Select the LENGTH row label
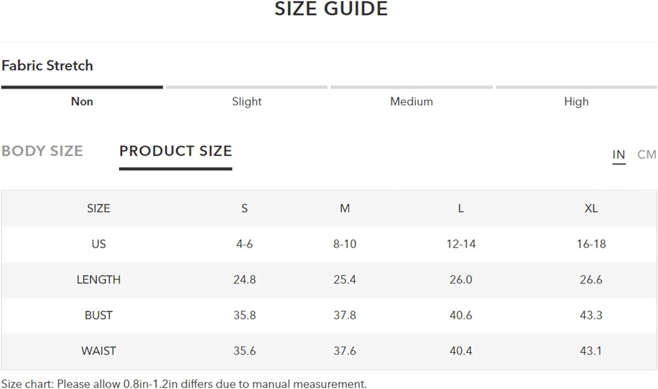Image resolution: width=658 pixels, height=389 pixels. coord(99,280)
